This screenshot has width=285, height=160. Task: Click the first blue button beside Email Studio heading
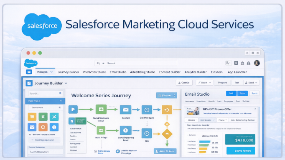click(231, 93)
